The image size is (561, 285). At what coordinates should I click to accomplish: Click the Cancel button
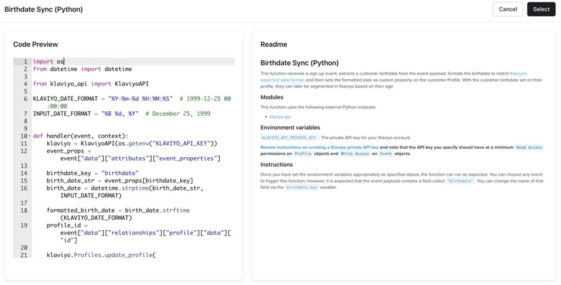508,9
